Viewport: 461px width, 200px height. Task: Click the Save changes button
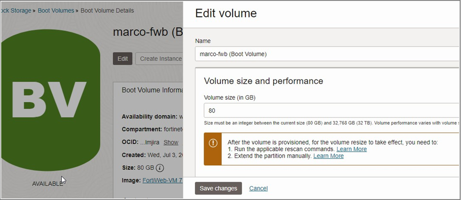(x=218, y=189)
